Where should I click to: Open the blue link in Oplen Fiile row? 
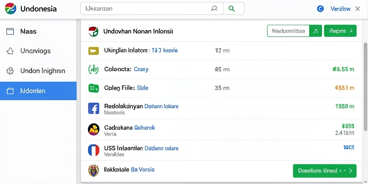(143, 88)
